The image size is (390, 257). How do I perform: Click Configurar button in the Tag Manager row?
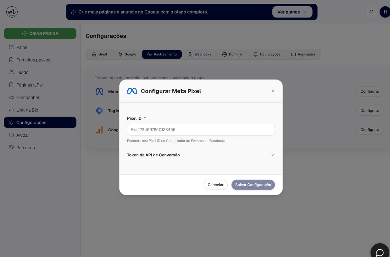(x=370, y=111)
